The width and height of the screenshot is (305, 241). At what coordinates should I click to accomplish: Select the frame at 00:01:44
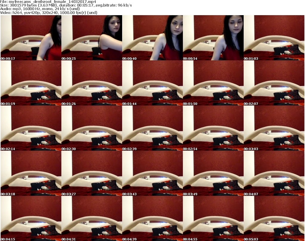[152, 83]
